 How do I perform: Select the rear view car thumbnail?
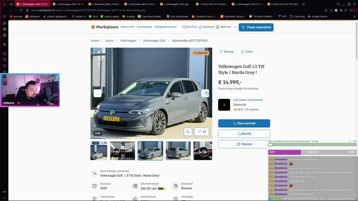click(178, 151)
